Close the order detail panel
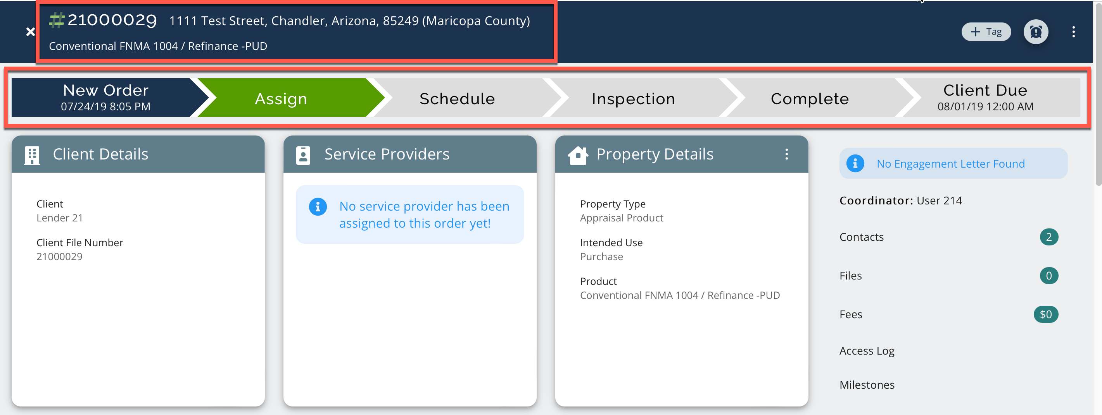The width and height of the screenshot is (1102, 415). (x=30, y=32)
